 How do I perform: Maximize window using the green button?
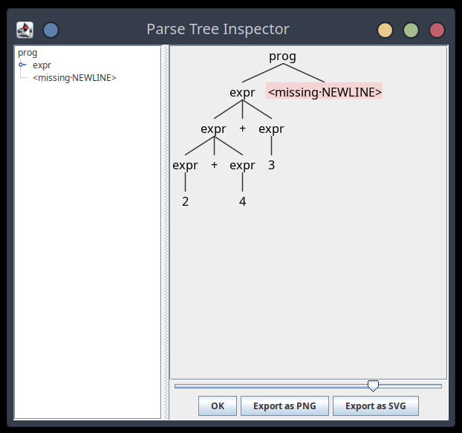411,30
